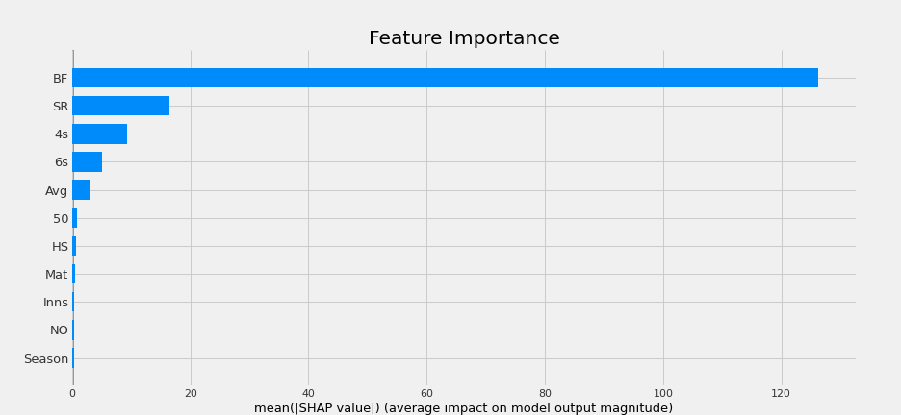Click the Season label
Viewport: 901px width, 415px height.
[x=46, y=359]
